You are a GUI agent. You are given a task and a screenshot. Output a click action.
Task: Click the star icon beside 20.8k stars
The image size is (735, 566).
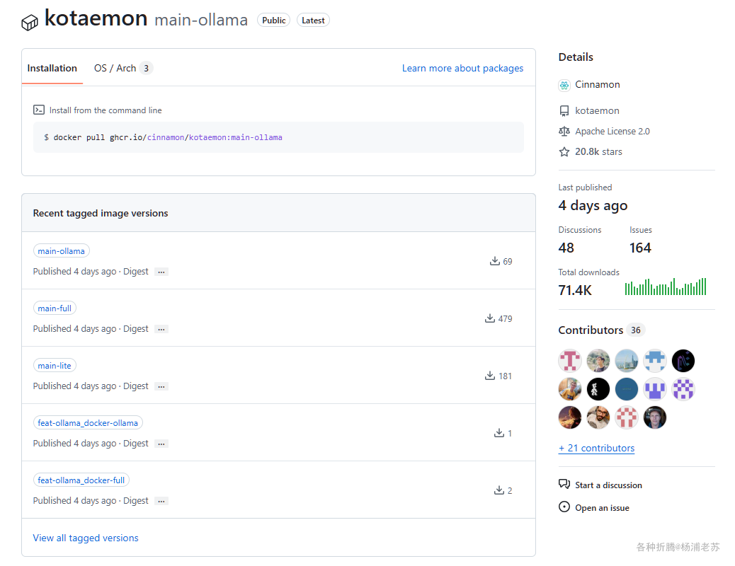[564, 152]
